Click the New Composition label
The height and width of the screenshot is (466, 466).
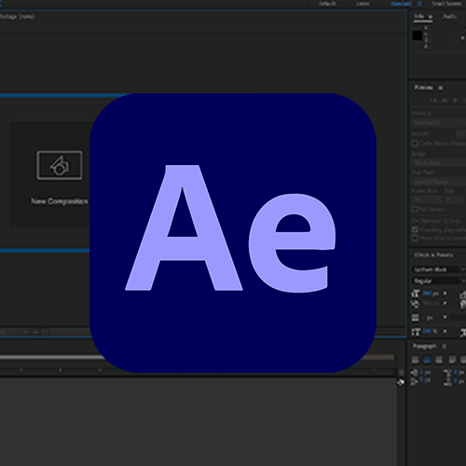coord(60,201)
